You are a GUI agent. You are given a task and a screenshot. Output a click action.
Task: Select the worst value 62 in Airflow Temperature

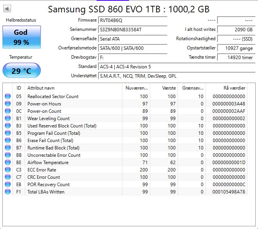coord(173,163)
